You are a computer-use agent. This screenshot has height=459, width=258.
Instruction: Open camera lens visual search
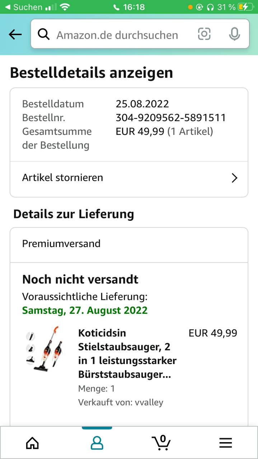(204, 34)
